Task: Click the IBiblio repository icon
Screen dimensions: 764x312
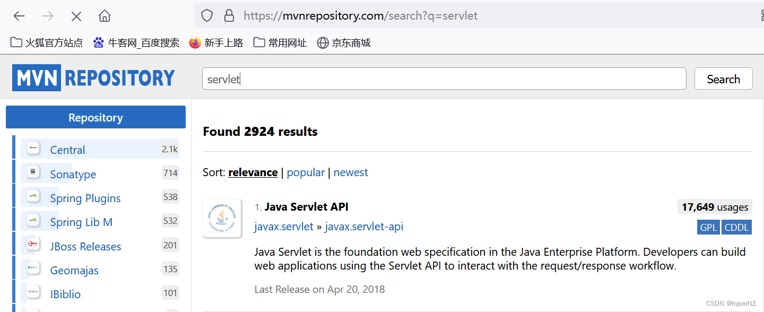Action: coord(33,293)
